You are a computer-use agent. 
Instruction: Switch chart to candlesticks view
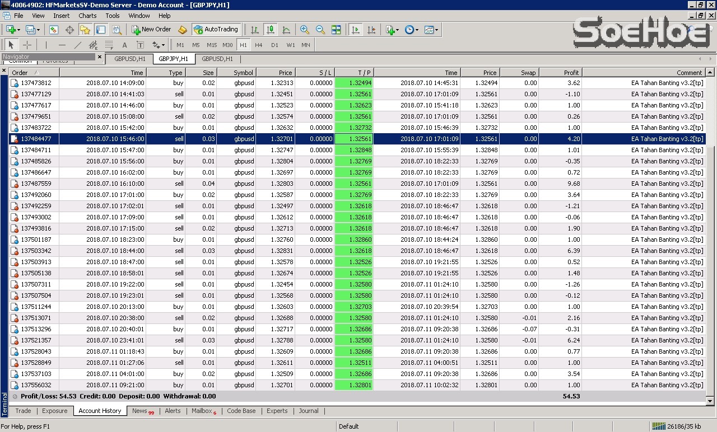point(271,30)
